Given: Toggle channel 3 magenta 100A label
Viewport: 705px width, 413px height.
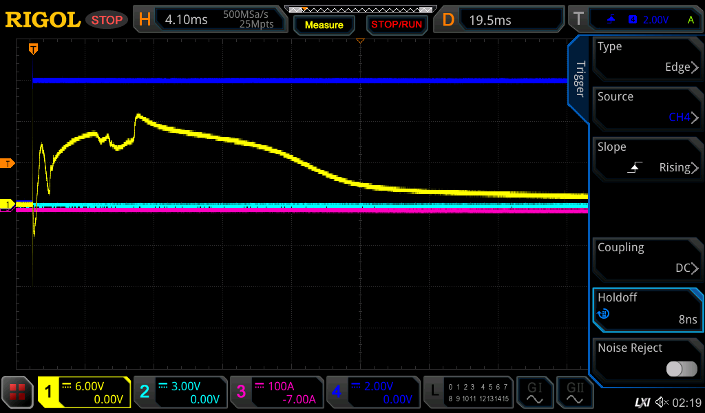Looking at the screenshot, I should point(276,392).
